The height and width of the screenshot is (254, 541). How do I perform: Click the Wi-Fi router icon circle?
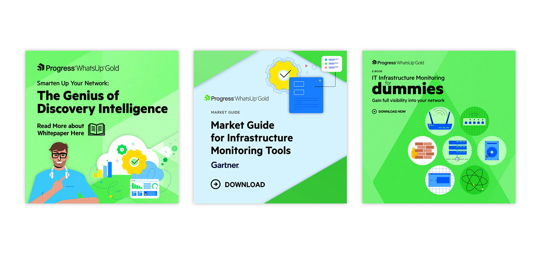coord(440,121)
